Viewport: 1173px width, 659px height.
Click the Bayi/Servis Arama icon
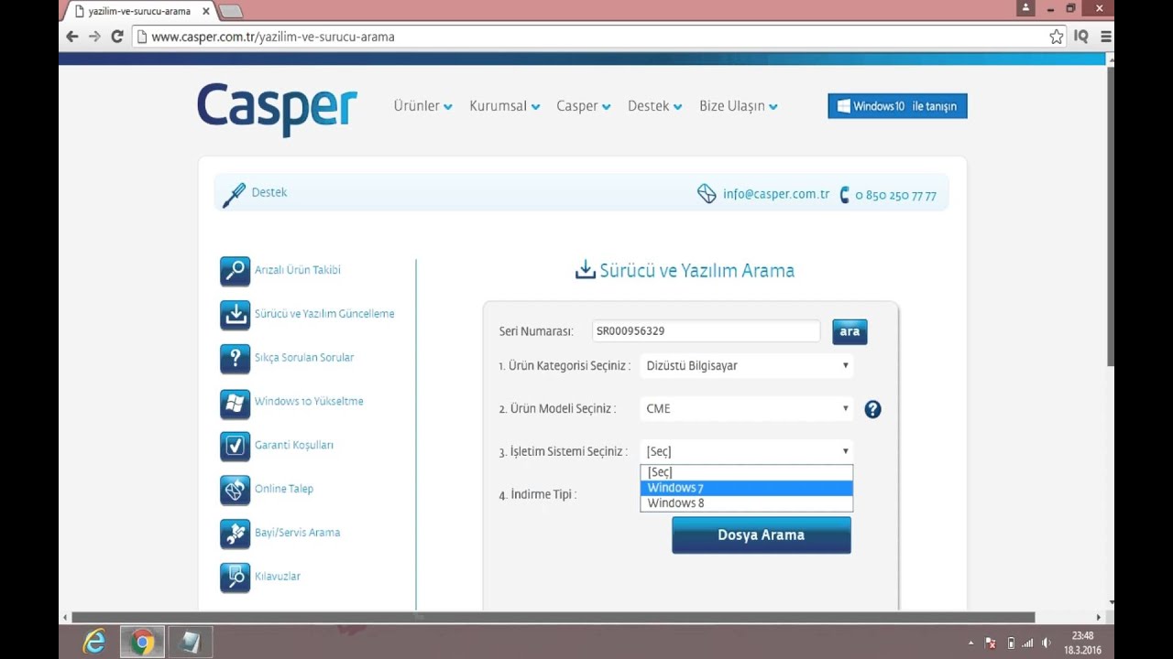tap(236, 534)
